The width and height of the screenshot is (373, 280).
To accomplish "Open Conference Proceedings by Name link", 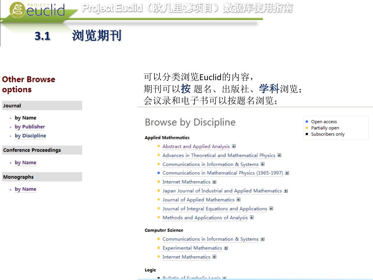I will 25,163.
